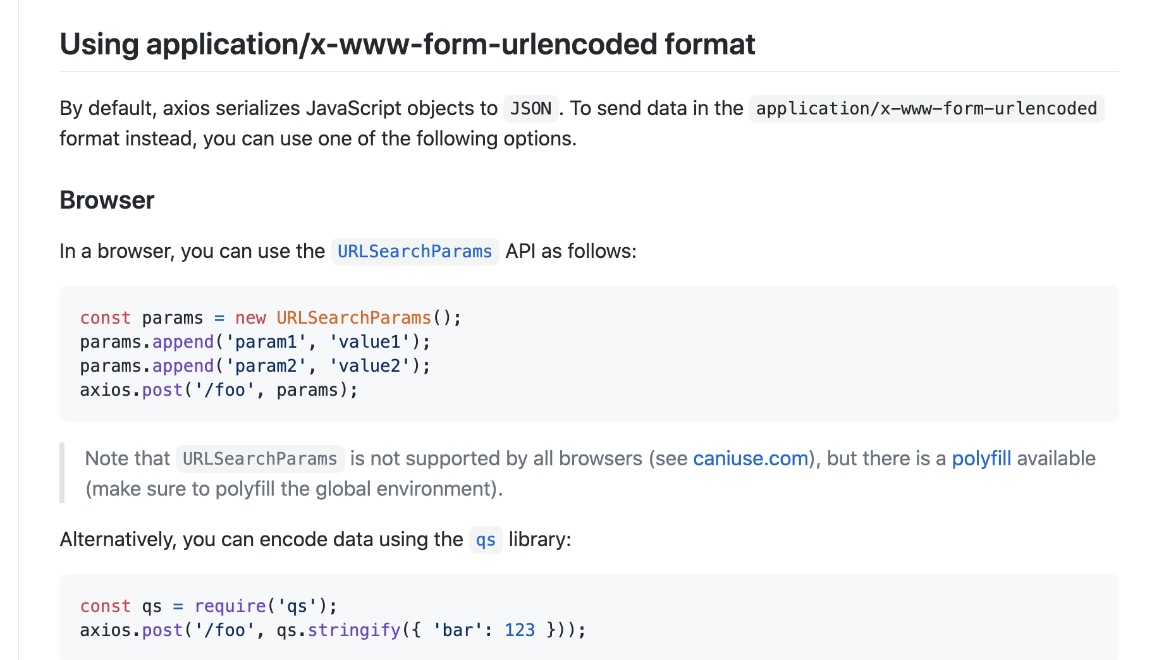The height and width of the screenshot is (660, 1152).
Task: Open the caniuse.com link
Action: click(751, 458)
